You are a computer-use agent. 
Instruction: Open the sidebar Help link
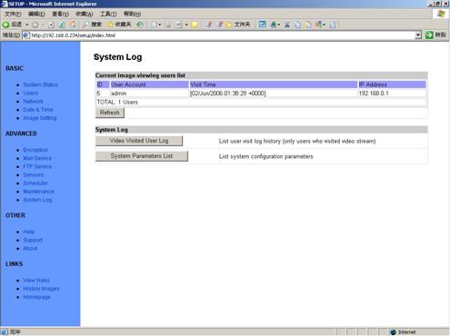pos(29,232)
